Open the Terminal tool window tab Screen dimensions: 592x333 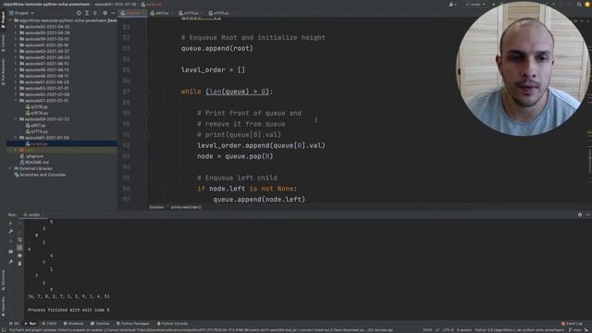pos(100,324)
